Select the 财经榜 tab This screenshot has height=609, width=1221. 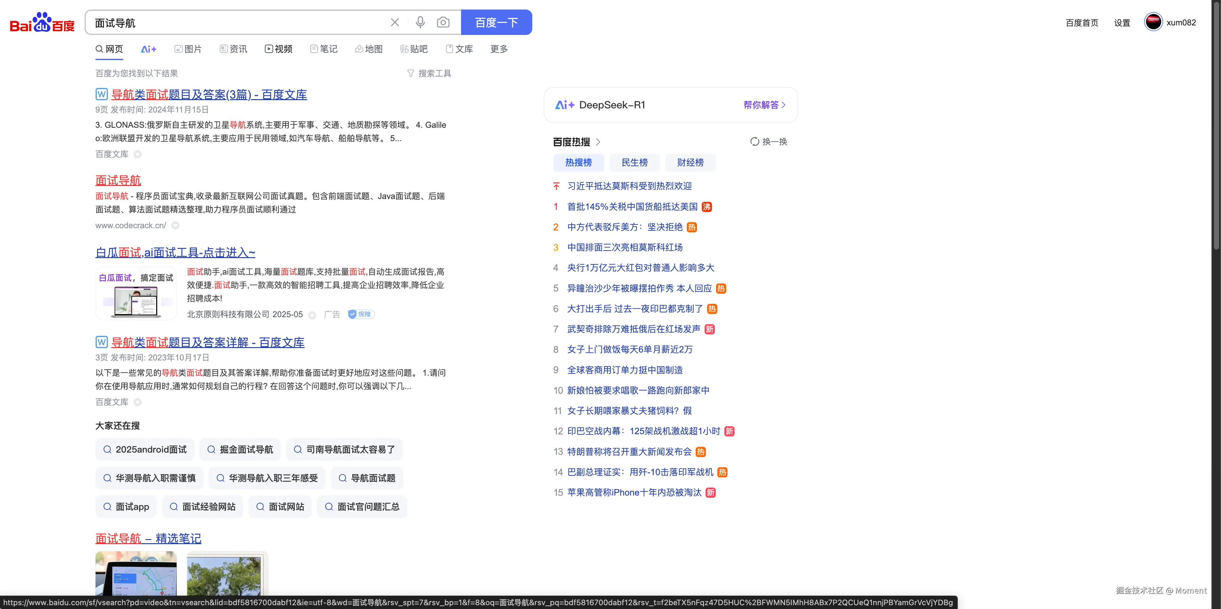click(690, 162)
